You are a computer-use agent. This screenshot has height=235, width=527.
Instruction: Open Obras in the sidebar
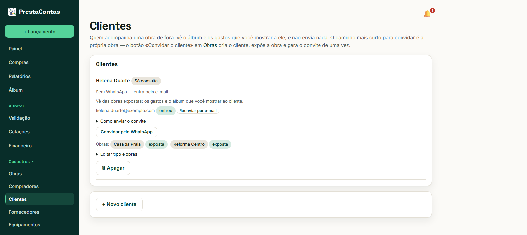(40, 174)
